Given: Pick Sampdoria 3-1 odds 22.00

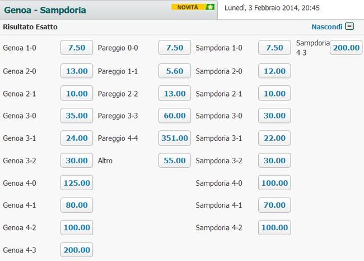Looking at the screenshot, I should [274, 138].
